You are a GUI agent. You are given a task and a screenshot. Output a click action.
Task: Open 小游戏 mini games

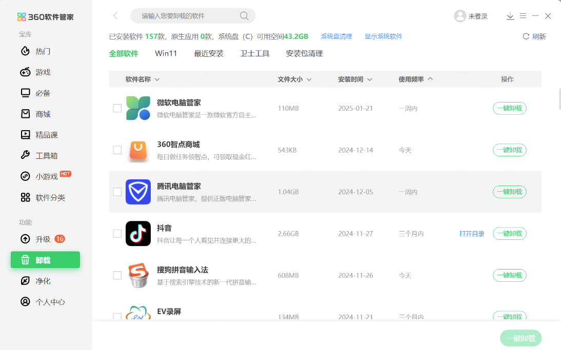pyautogui.click(x=45, y=176)
